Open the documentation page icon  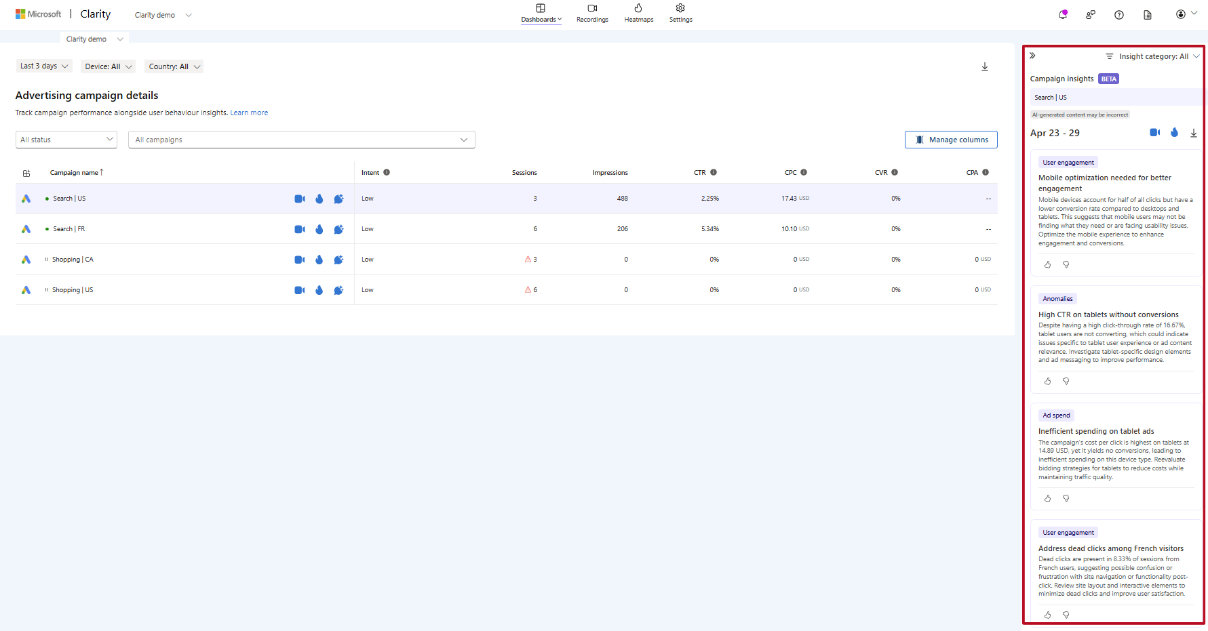click(x=1148, y=15)
